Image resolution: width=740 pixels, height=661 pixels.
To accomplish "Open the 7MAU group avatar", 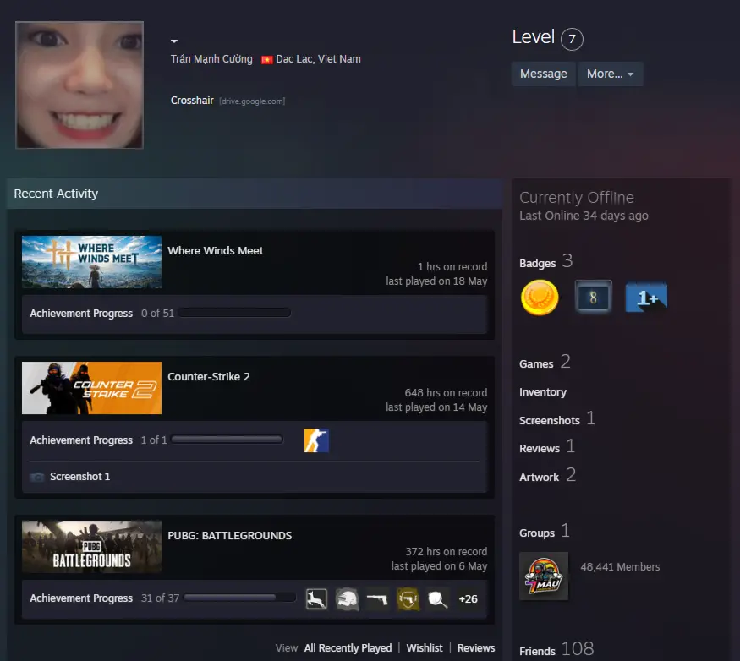I will tap(544, 576).
